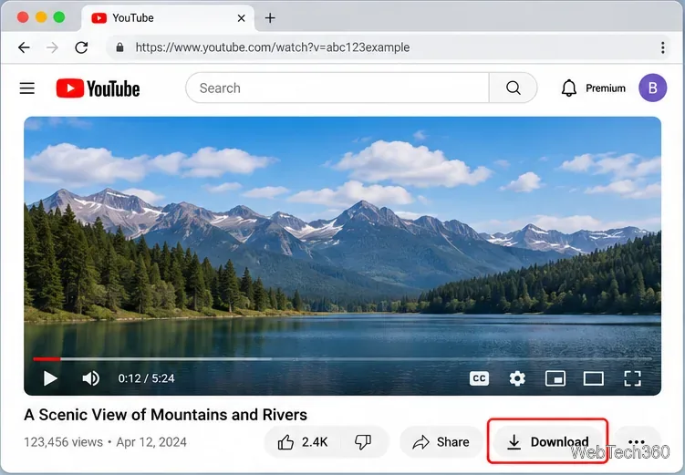Click the 0:12 / 5:24 time display
The width and height of the screenshot is (685, 475).
click(x=146, y=378)
